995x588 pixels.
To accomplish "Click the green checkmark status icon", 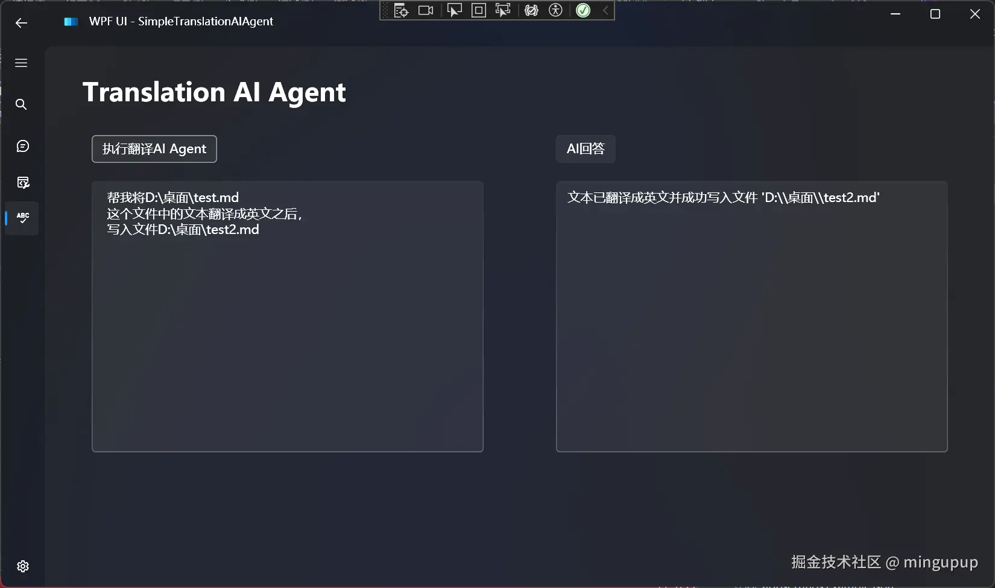I will [583, 10].
